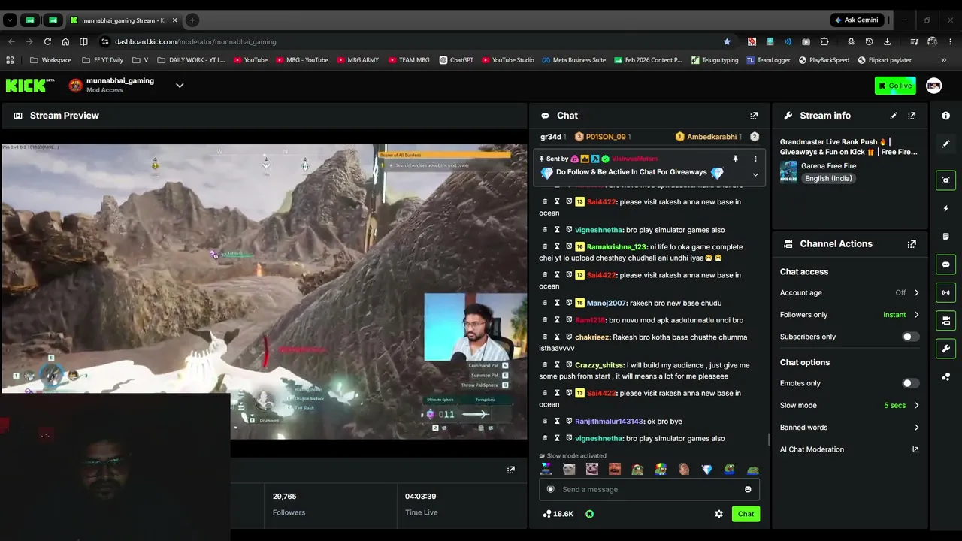Bookmark this page with the star icon

click(727, 41)
